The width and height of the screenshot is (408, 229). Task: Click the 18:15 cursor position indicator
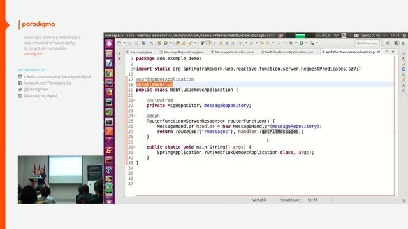click(x=312, y=200)
